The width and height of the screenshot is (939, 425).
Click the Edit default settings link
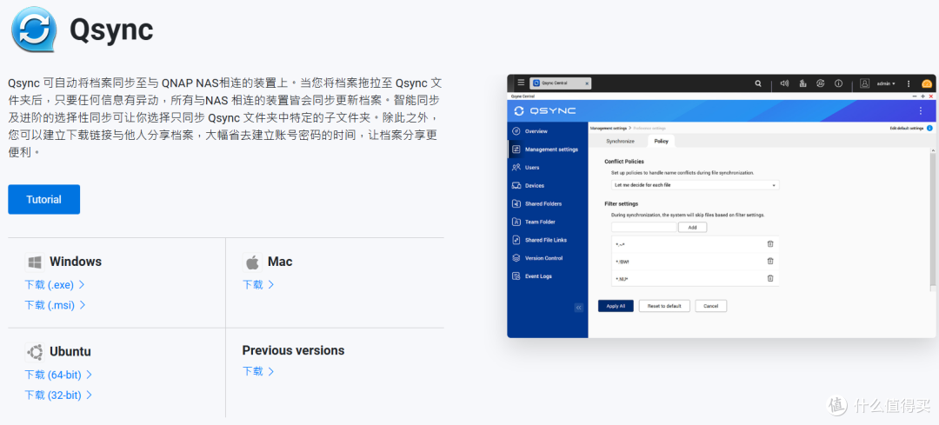click(906, 129)
